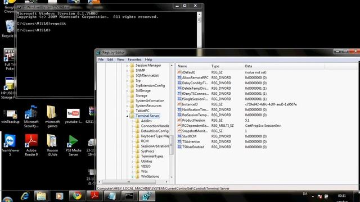
Task: Select the StartRCM value name
Action: click(x=189, y=136)
